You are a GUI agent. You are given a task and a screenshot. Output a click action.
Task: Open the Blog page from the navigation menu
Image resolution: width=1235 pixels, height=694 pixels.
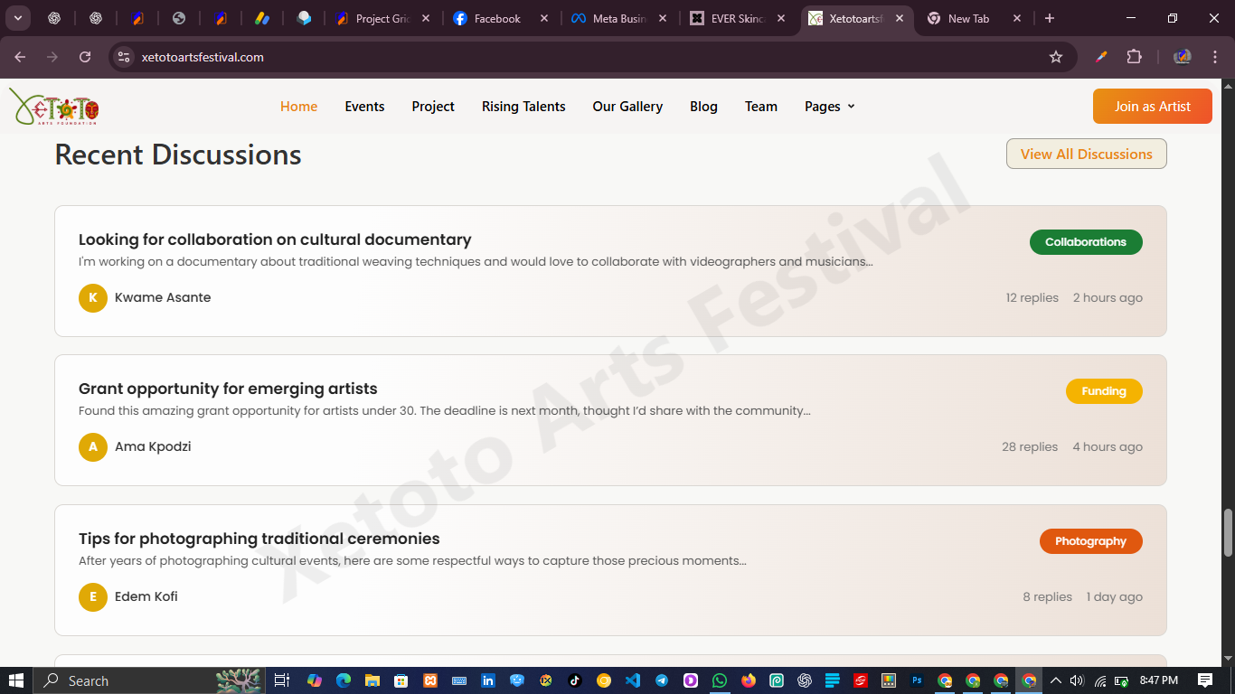point(703,106)
